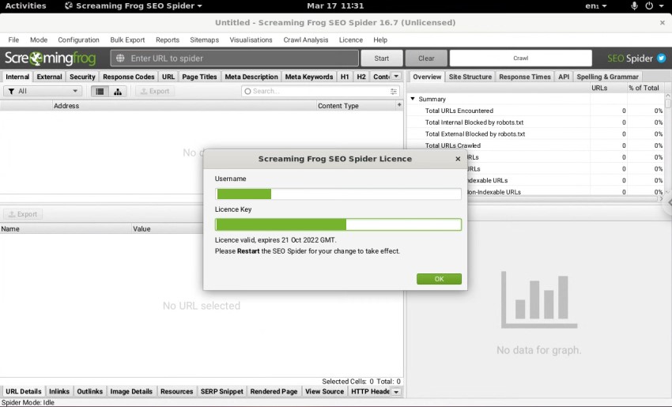This screenshot has width=672, height=407.
Task: Click the Twitter bird icon
Action: click(x=661, y=58)
